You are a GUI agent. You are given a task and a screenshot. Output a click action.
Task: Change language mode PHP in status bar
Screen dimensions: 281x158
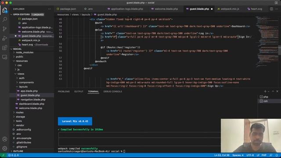(x=264, y=155)
